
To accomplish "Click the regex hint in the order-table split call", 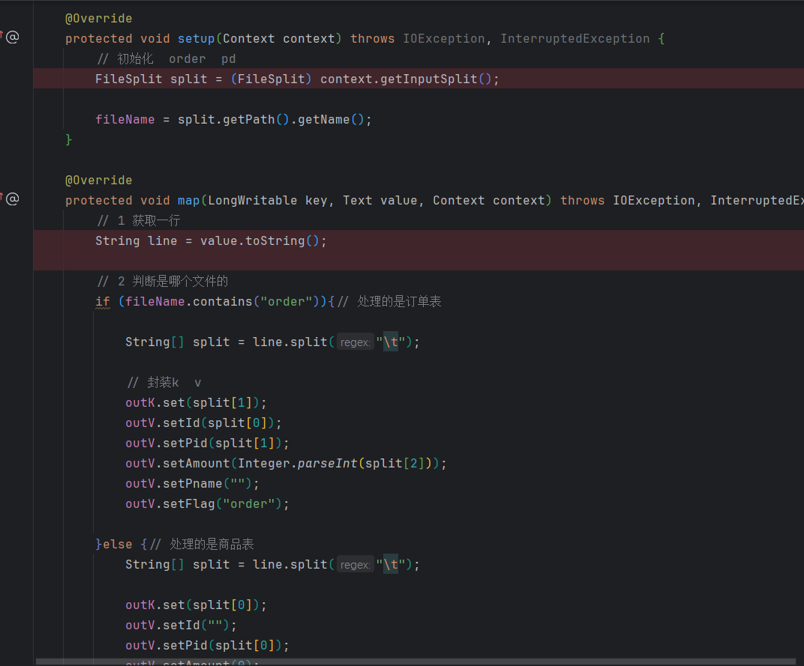I will (355, 342).
